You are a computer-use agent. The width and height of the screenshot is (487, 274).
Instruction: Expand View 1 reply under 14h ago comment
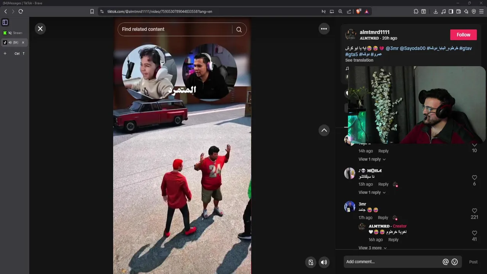(x=372, y=159)
